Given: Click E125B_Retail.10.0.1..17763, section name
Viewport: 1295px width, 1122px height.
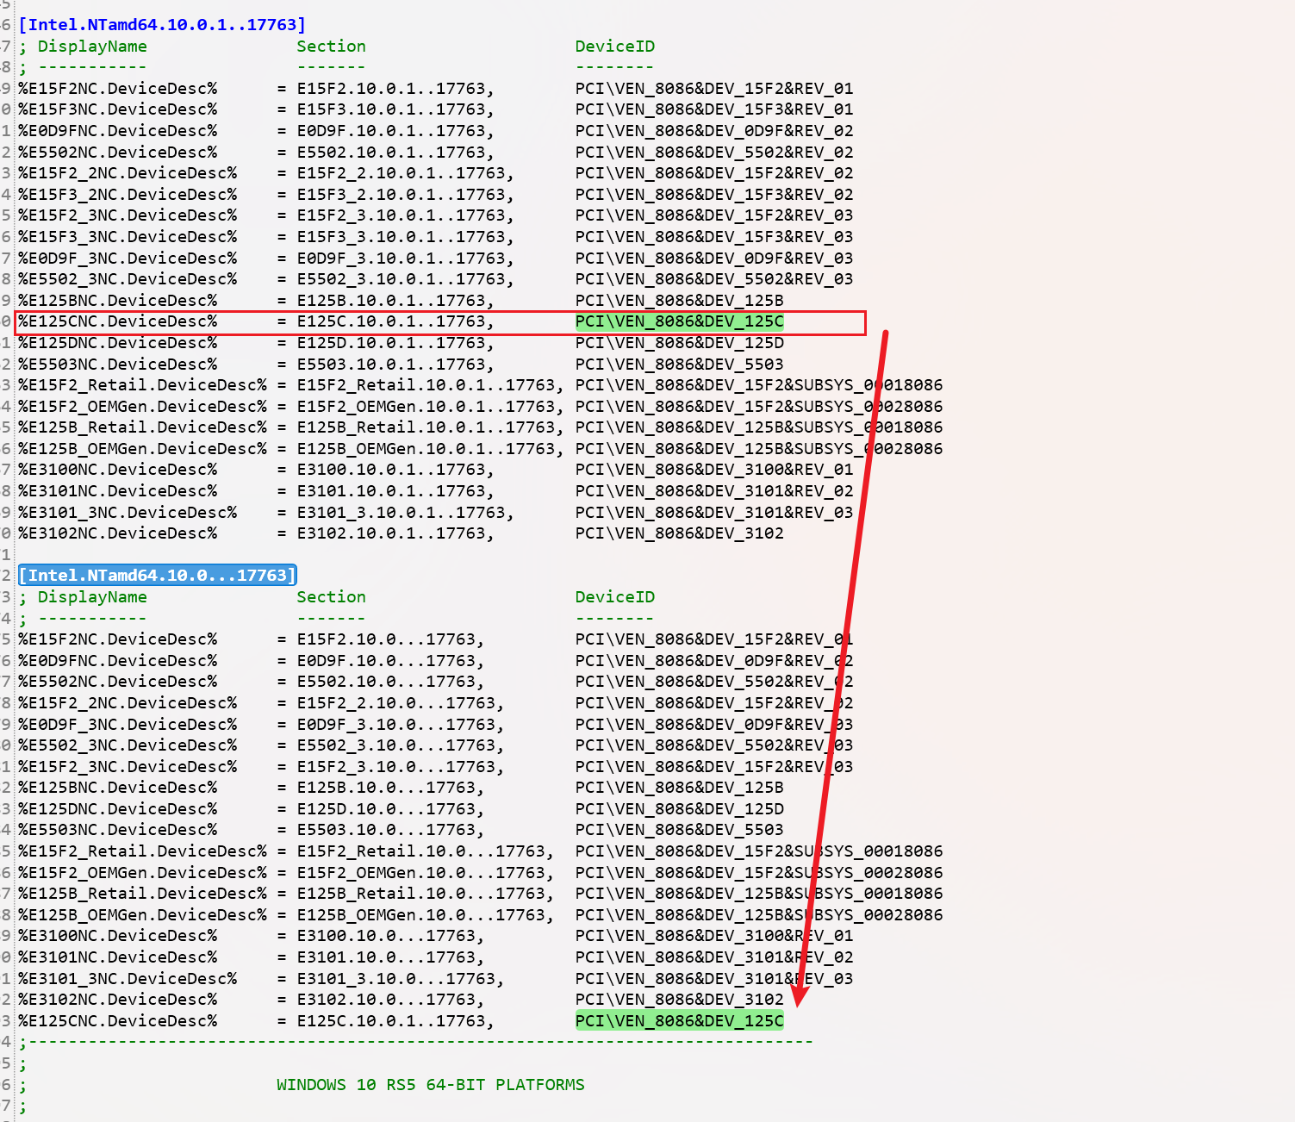Looking at the screenshot, I should tap(431, 427).
